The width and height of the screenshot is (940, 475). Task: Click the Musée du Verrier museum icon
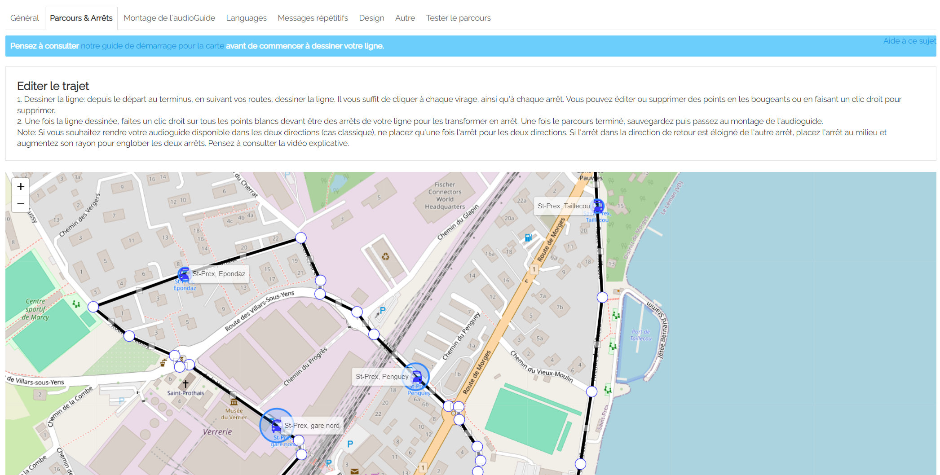(x=234, y=402)
